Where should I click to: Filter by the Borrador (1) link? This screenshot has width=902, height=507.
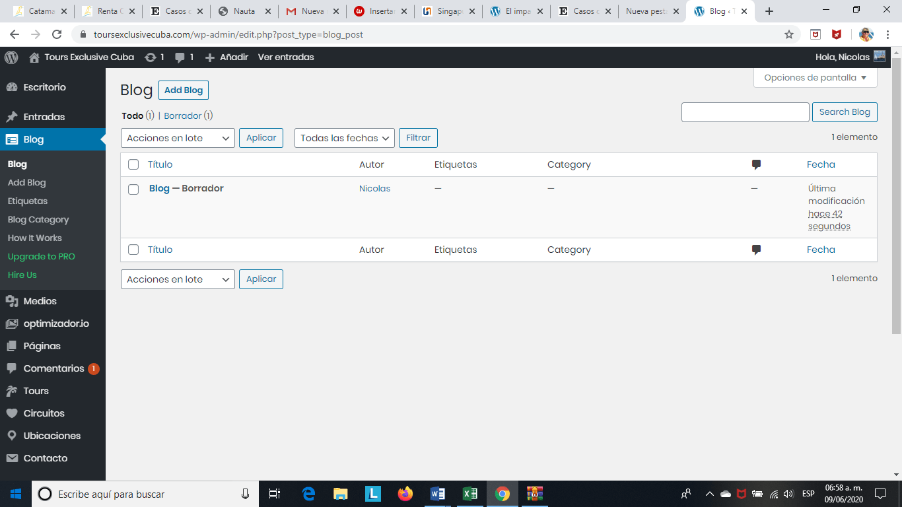(188, 116)
